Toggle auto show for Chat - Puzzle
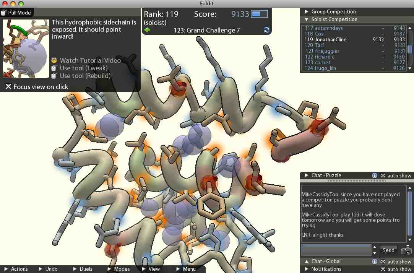The image size is (414, 273). tap(383, 175)
